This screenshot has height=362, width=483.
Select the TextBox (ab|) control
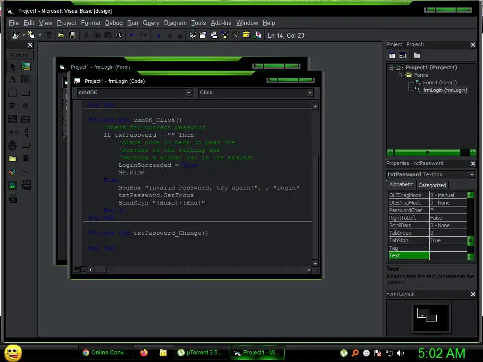(25, 79)
